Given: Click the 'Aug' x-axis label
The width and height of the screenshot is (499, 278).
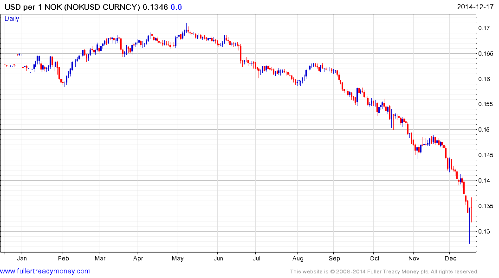Looking at the screenshot, I should pos(298,258).
